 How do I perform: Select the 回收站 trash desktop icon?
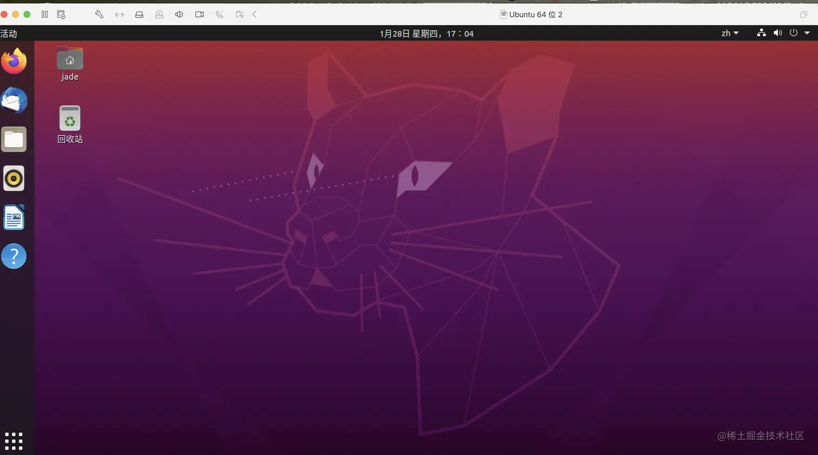coord(70,118)
